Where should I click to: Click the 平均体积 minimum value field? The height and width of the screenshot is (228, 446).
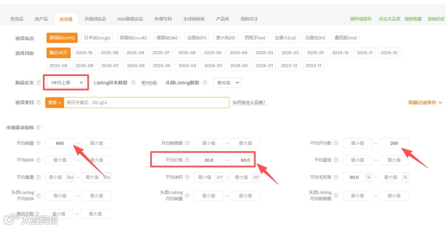205,177
